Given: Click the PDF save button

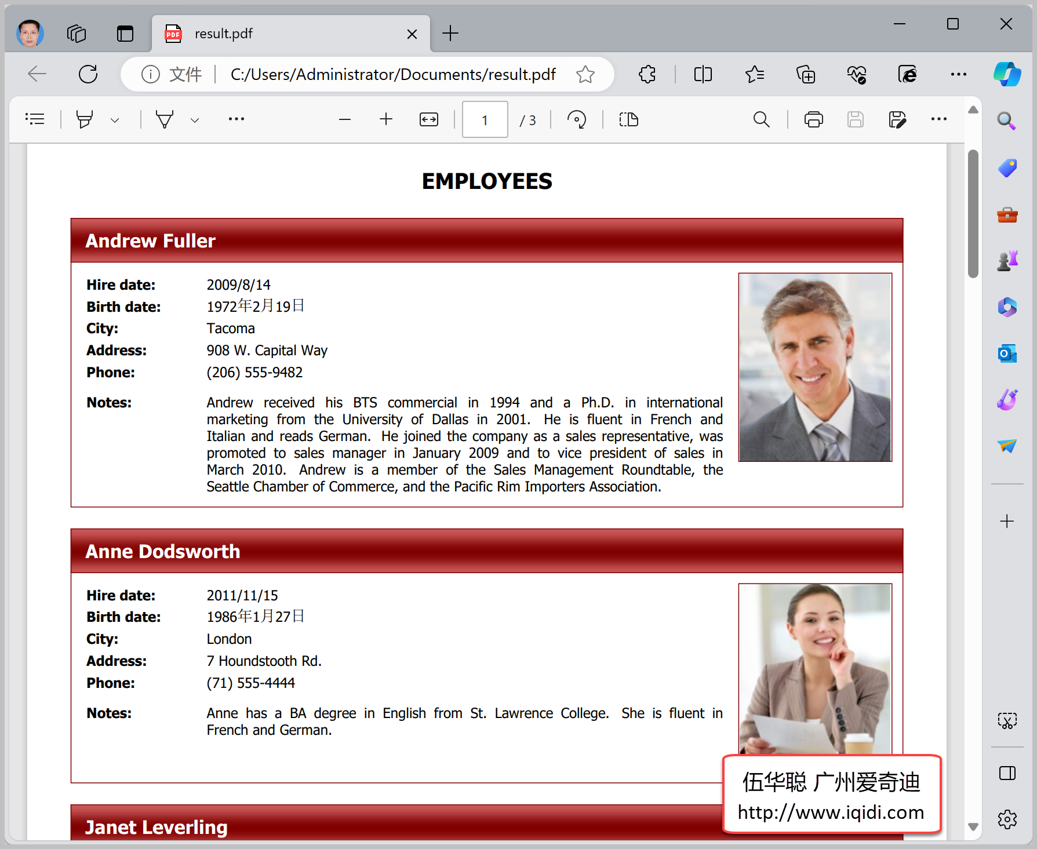Looking at the screenshot, I should (856, 119).
